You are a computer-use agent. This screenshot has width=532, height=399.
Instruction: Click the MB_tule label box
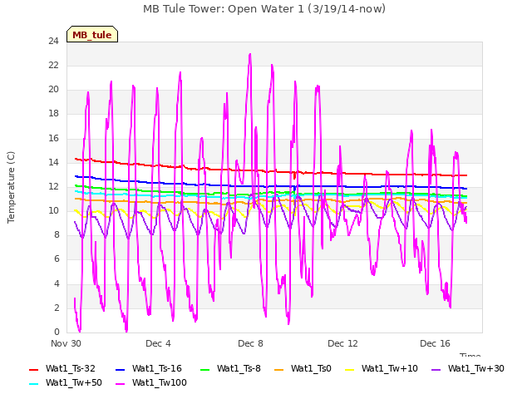pos(92,34)
